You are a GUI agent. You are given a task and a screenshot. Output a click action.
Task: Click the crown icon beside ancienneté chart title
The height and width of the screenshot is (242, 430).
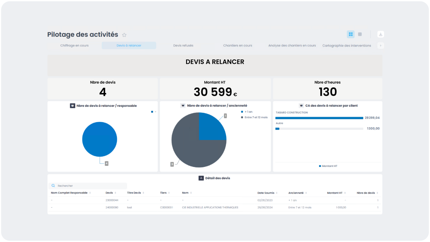click(183, 106)
